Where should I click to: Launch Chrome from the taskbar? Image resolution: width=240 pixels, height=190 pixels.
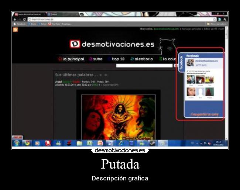(27, 143)
